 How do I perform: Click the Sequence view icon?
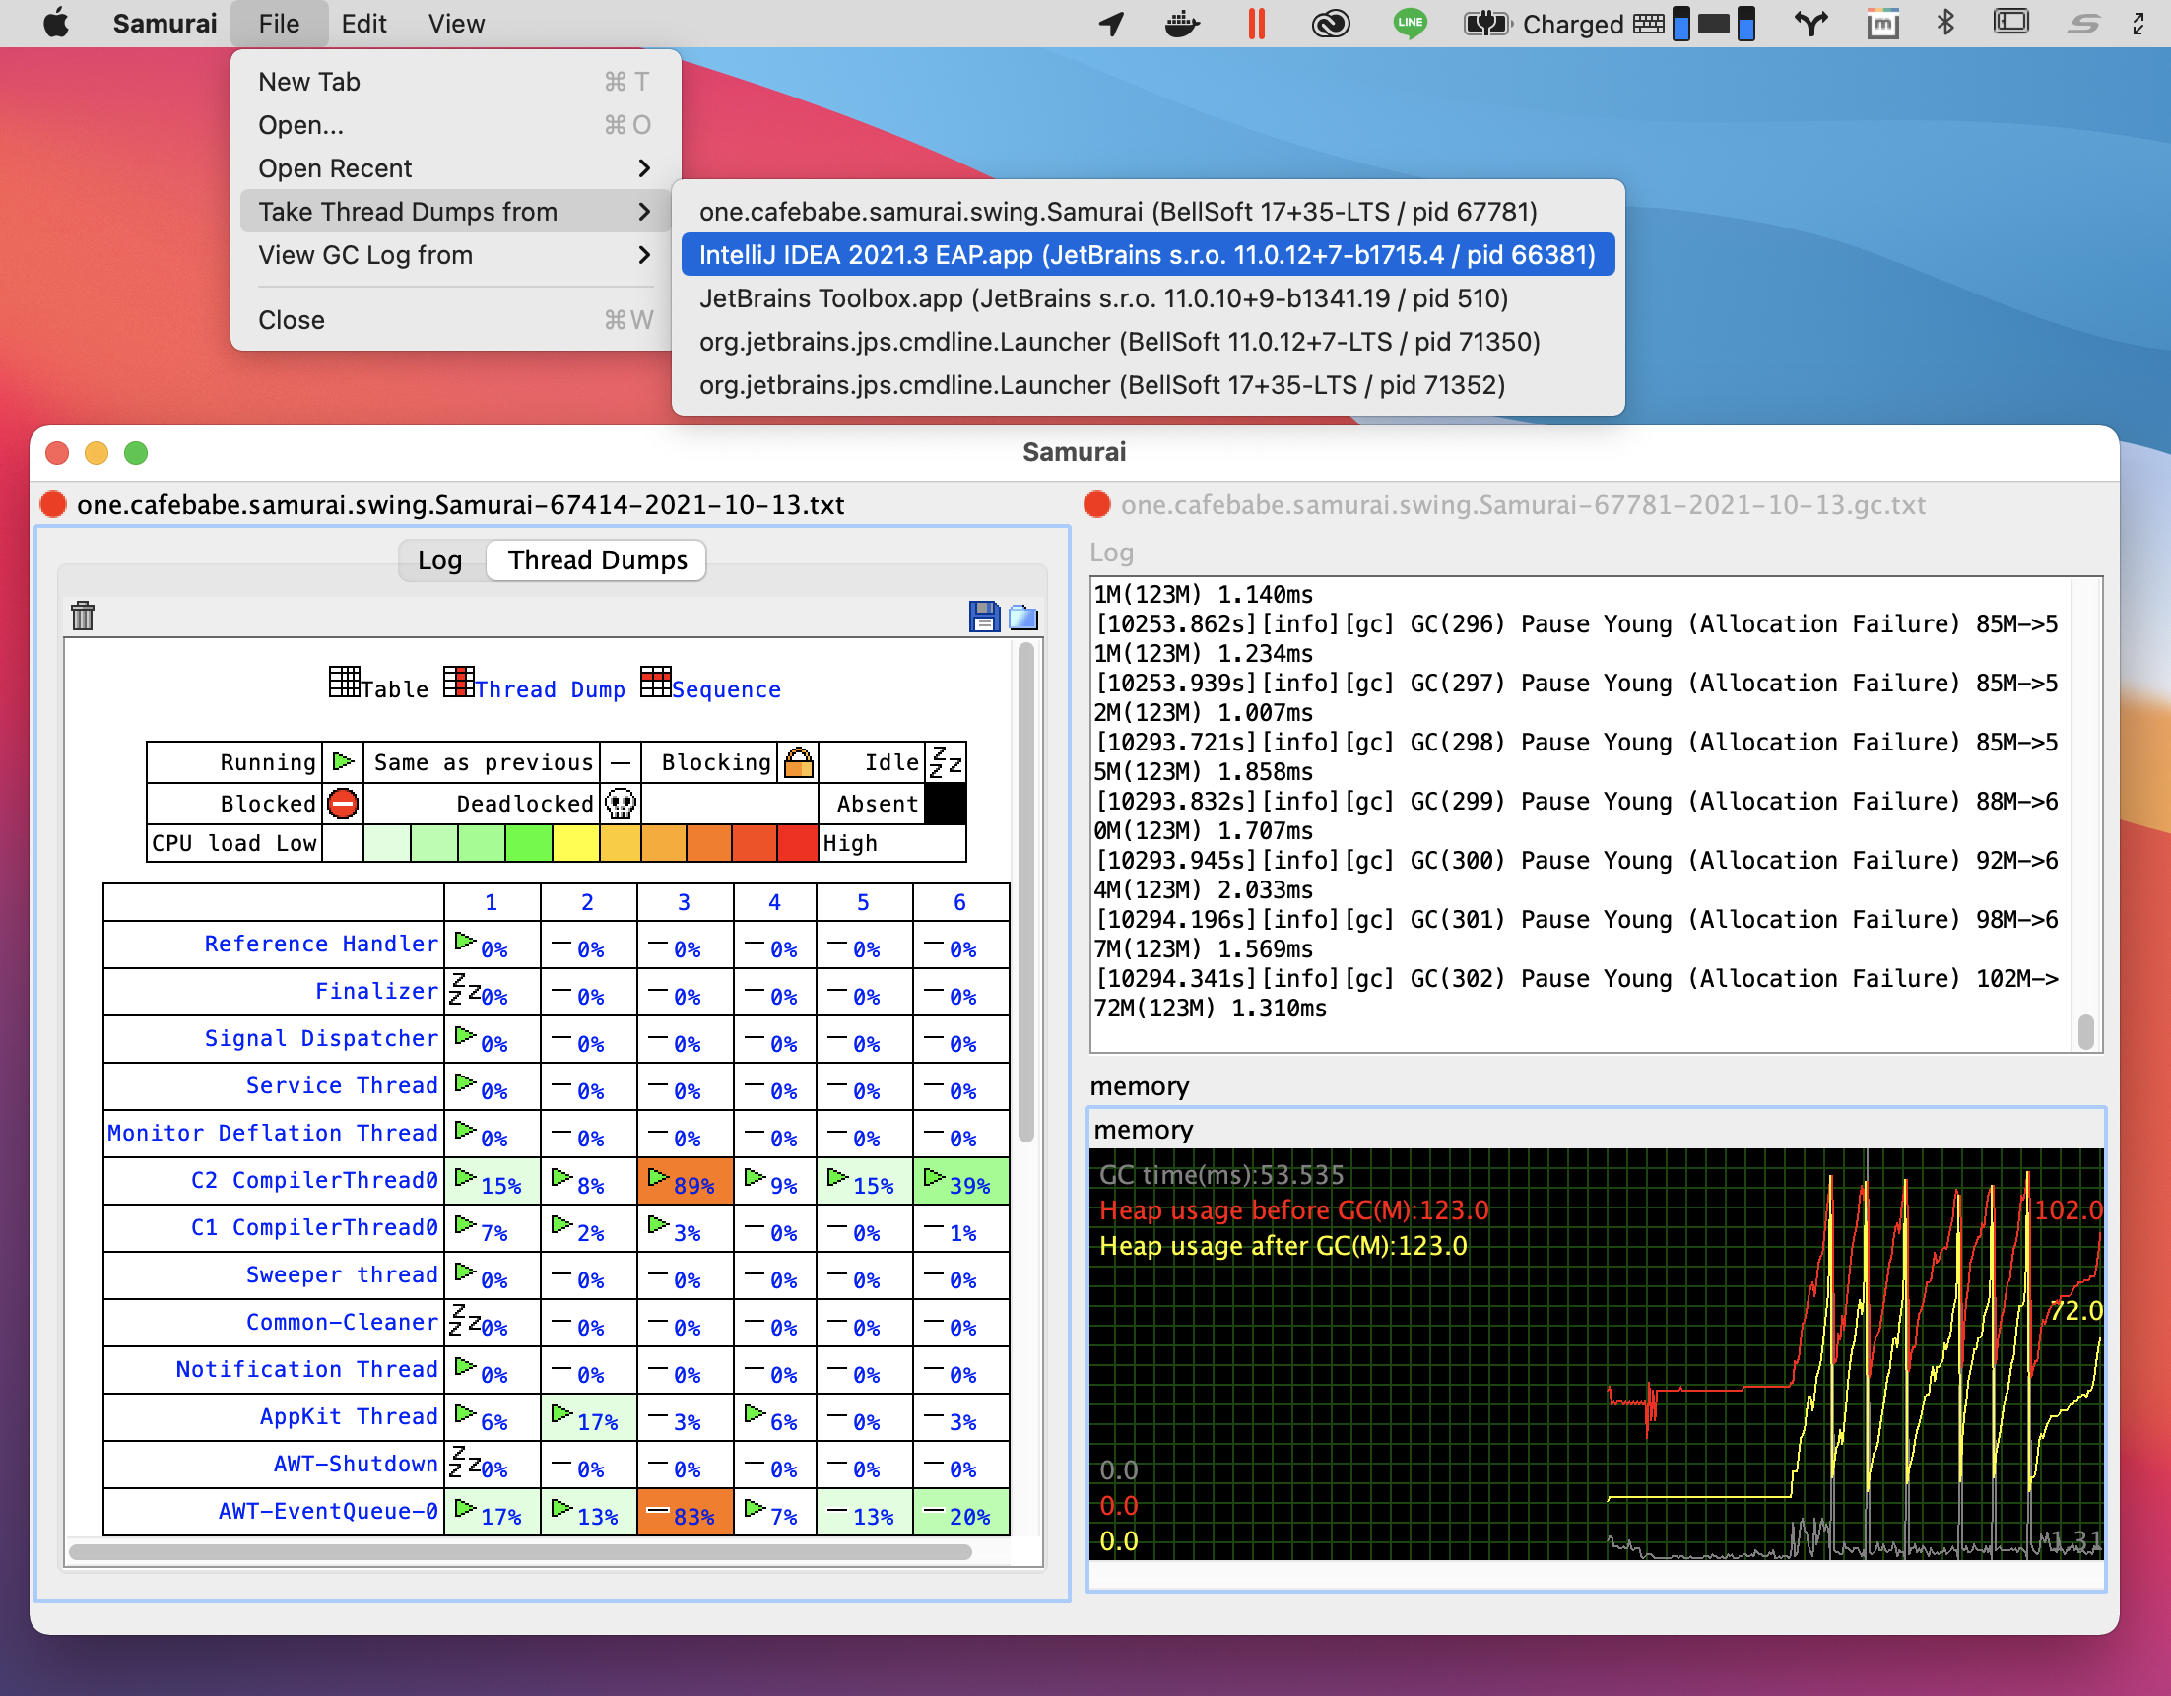point(656,682)
